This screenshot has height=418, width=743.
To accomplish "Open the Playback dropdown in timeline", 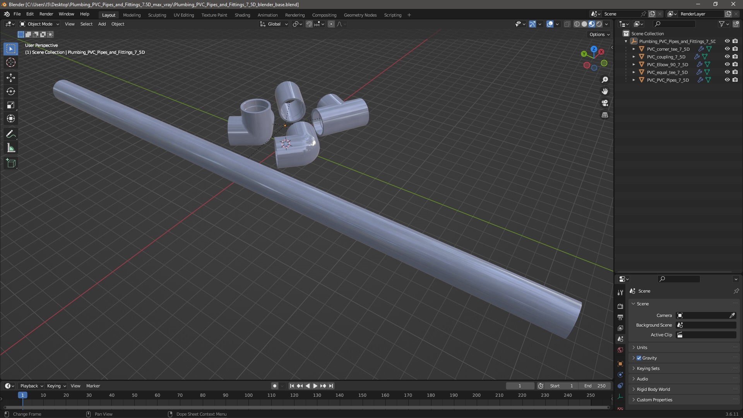I will 31,386.
